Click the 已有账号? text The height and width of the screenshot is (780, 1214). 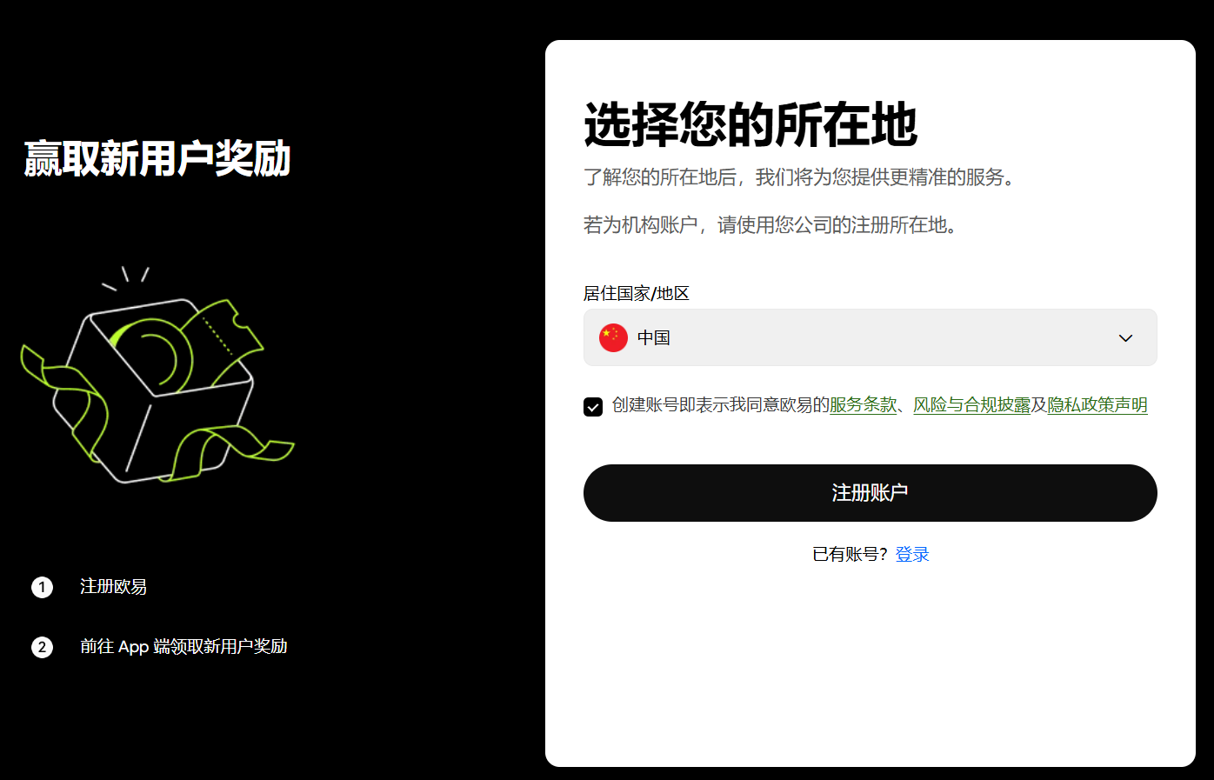click(x=850, y=554)
